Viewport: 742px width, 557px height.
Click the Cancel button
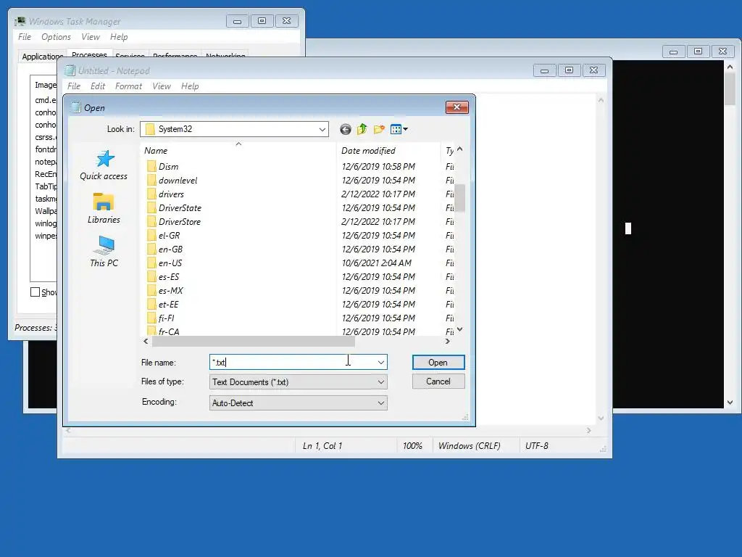pos(438,381)
